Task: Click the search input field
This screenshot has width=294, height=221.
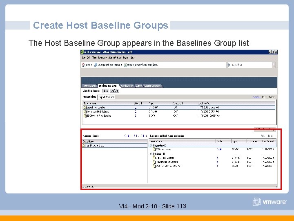Action: [252, 65]
